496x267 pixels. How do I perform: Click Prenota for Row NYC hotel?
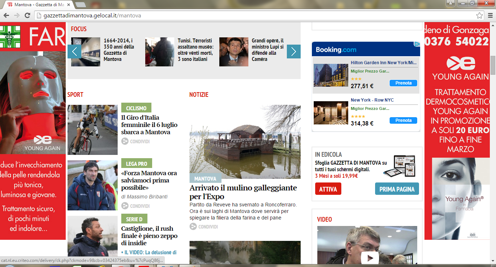coord(403,120)
